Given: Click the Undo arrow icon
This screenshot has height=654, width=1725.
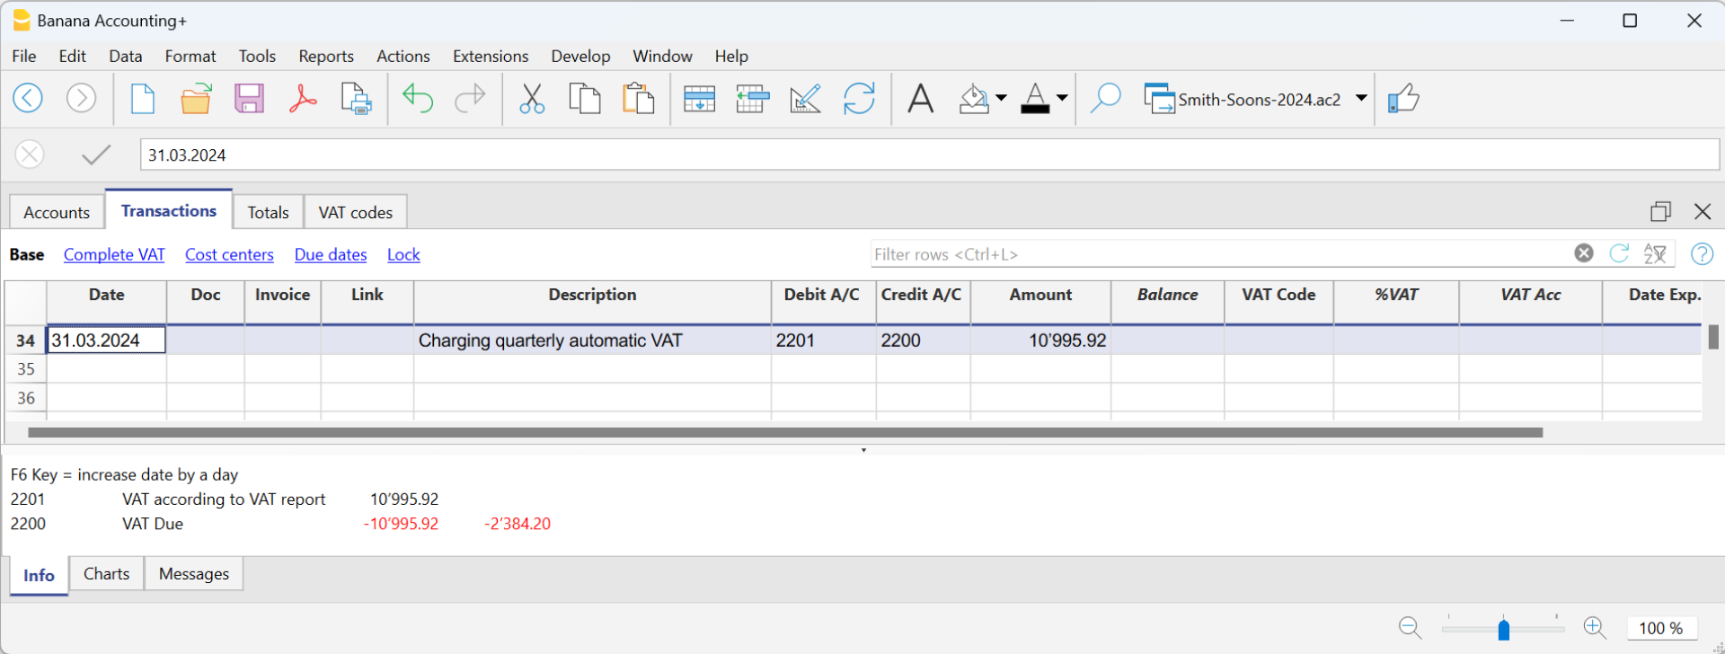Looking at the screenshot, I should coord(418,99).
